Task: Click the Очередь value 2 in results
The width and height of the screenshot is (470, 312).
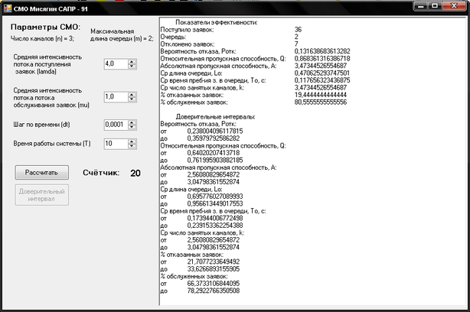Action: (296, 37)
